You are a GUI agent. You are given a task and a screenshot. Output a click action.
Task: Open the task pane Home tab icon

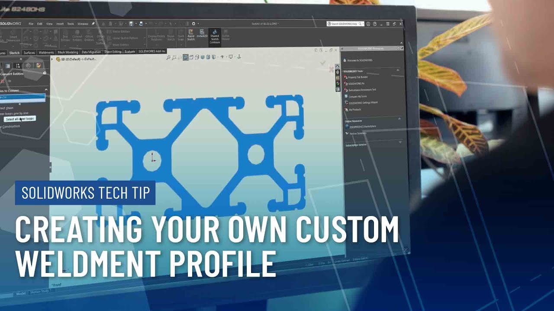337,67
